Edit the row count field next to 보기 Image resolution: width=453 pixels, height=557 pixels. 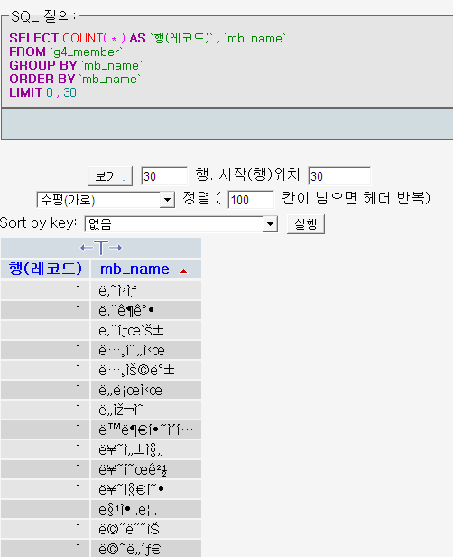pyautogui.click(x=164, y=176)
